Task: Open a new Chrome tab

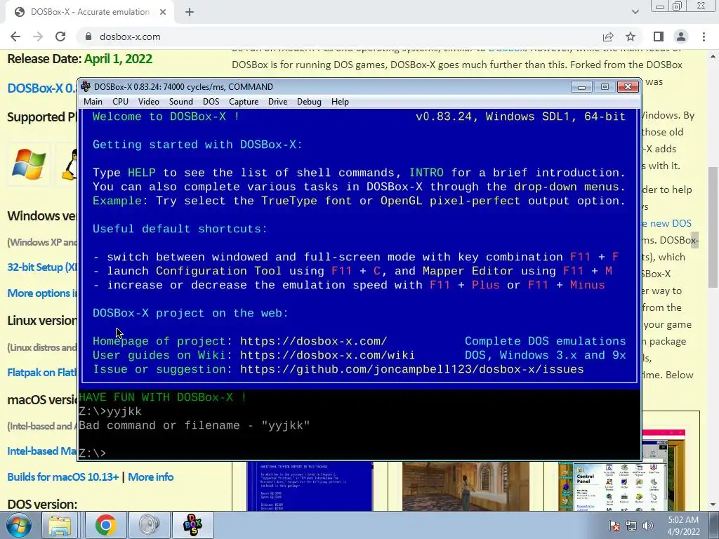Action: point(190,12)
